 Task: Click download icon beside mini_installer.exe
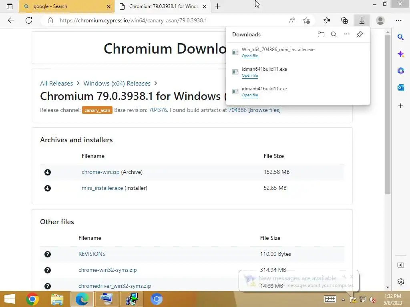point(48,188)
